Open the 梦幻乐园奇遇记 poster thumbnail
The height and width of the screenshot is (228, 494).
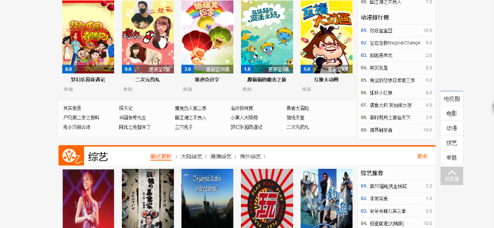point(88,37)
